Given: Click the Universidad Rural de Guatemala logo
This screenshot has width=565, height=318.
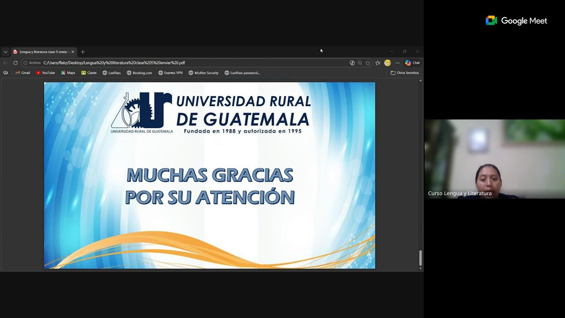Looking at the screenshot, I should click(x=142, y=113).
